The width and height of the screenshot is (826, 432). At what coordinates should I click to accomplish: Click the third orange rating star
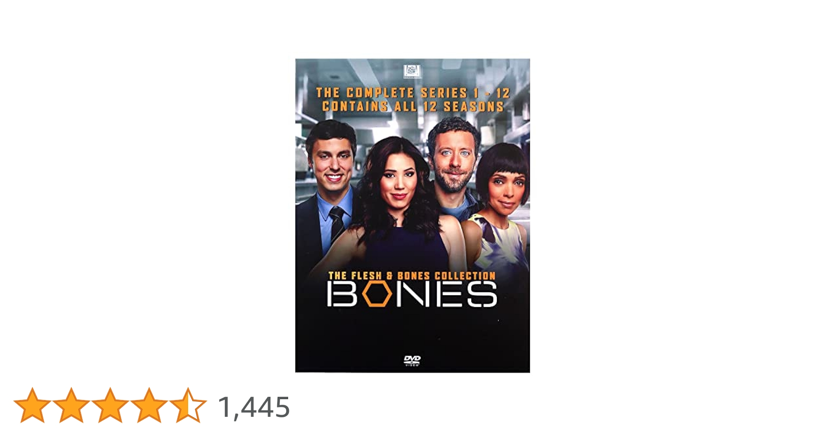110,405
